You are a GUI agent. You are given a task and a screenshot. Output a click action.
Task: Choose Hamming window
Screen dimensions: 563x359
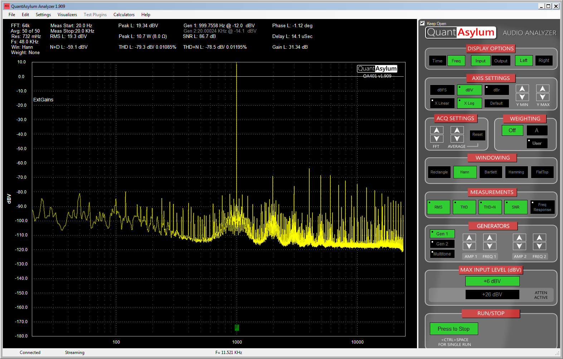(x=516, y=172)
